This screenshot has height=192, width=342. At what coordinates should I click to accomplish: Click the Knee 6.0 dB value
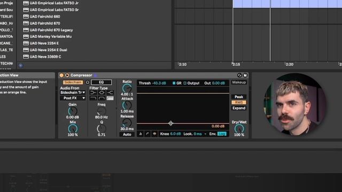pos(175,134)
